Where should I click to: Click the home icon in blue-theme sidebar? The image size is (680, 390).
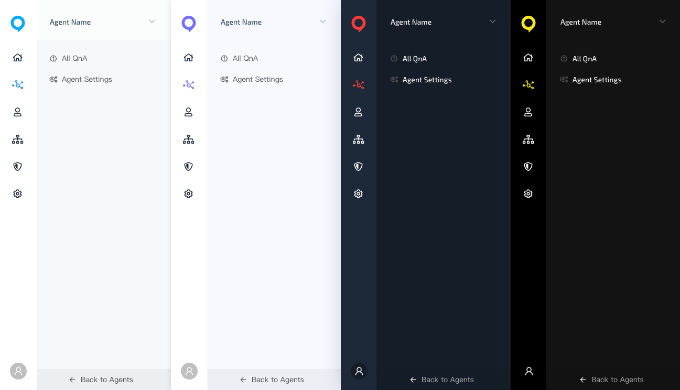pos(18,58)
